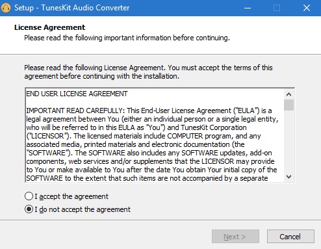Click the license scrollbar up arrow

(x=289, y=94)
